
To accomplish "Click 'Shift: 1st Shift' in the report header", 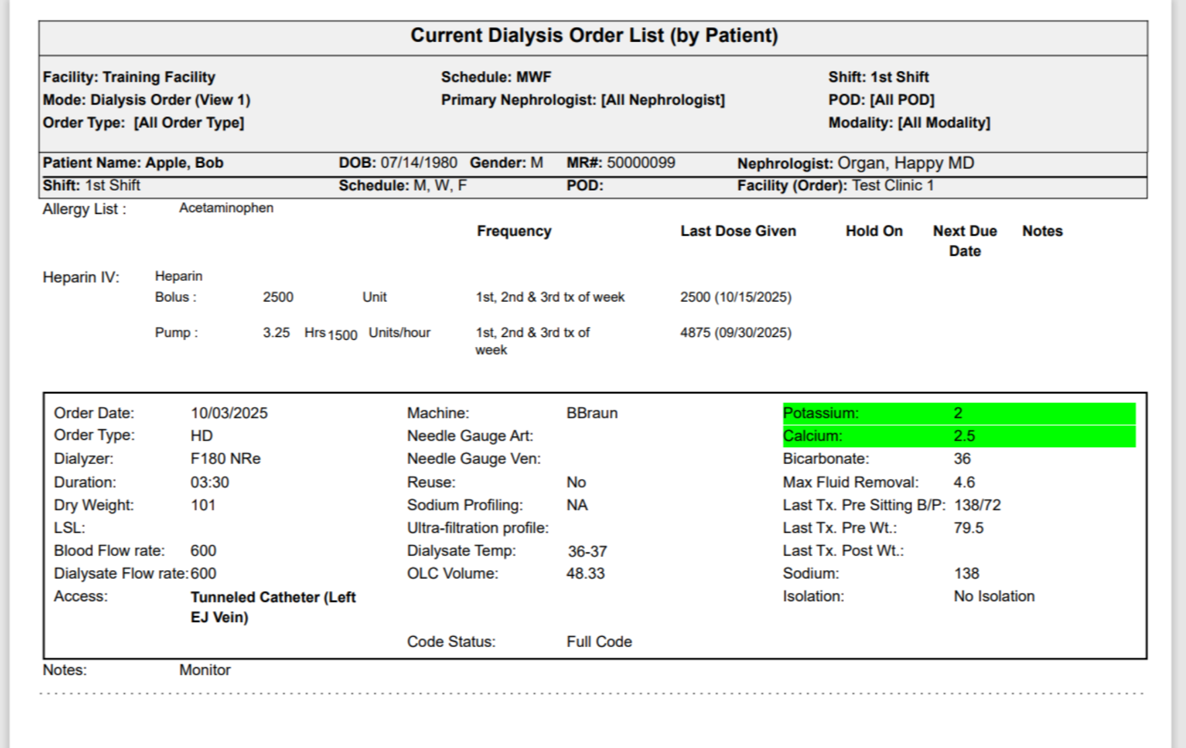I will [878, 77].
